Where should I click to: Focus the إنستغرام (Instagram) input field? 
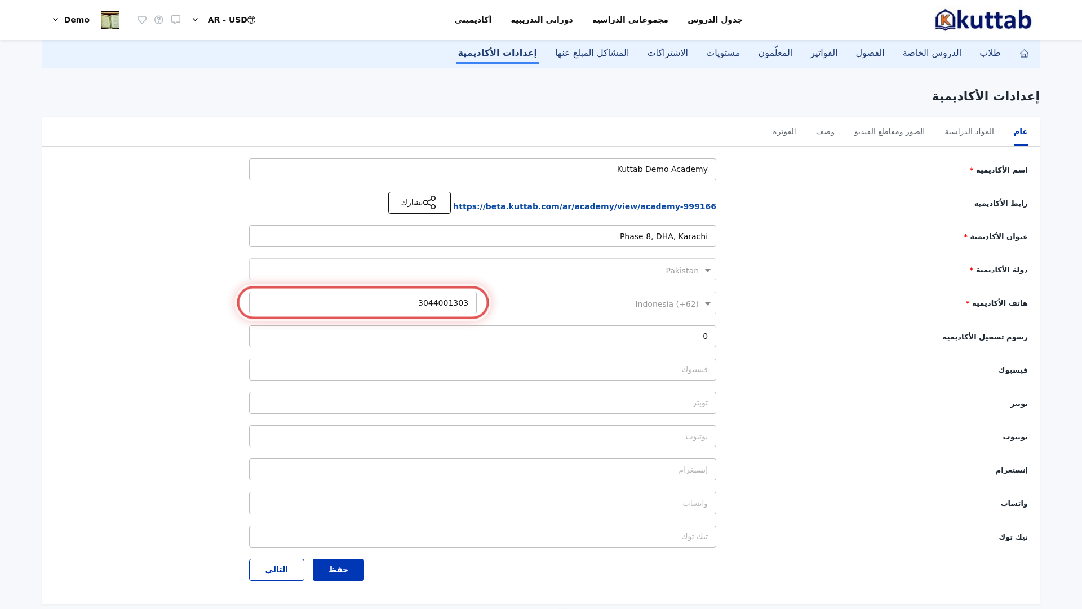click(482, 470)
